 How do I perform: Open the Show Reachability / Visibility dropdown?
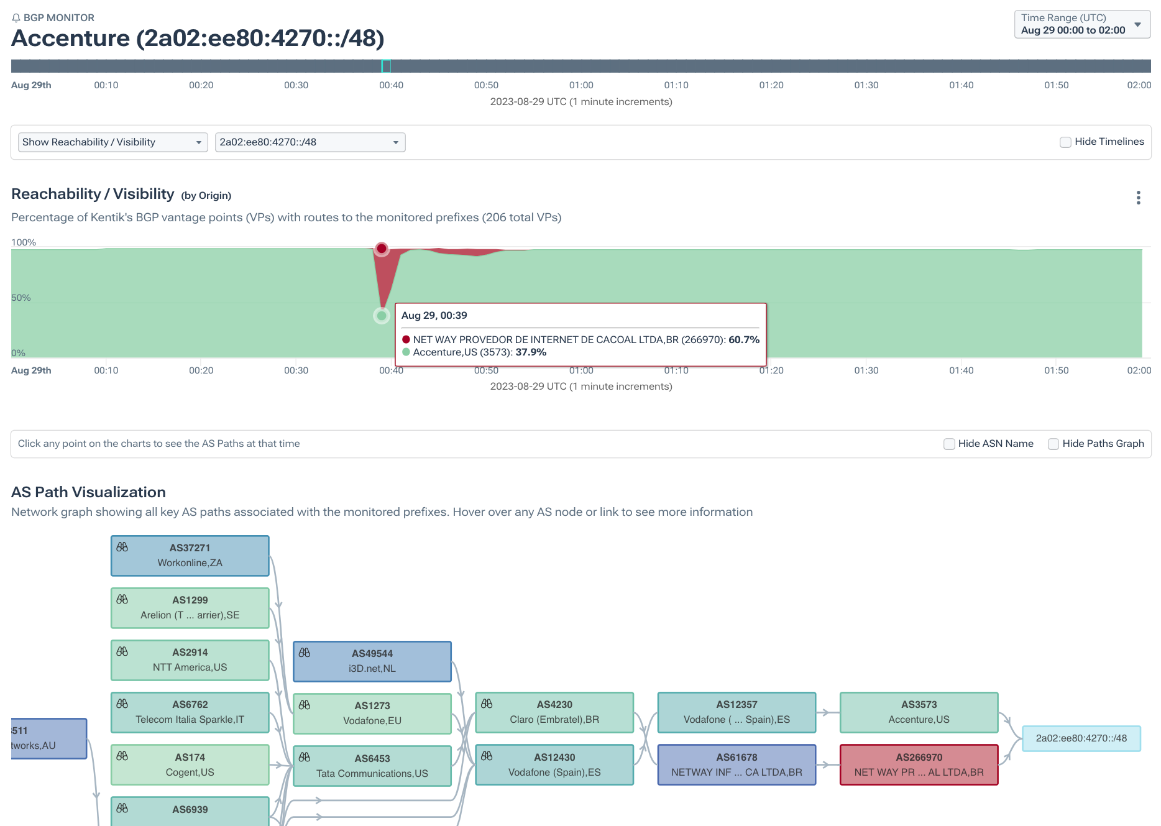112,142
